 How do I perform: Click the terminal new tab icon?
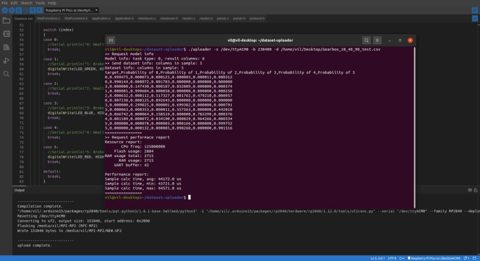(111, 40)
